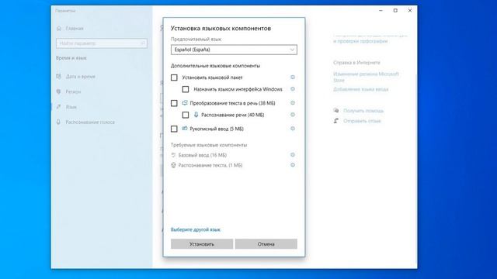Click the text-to-speech icon before Преобразование текста
The image size is (497, 279).
pos(185,103)
